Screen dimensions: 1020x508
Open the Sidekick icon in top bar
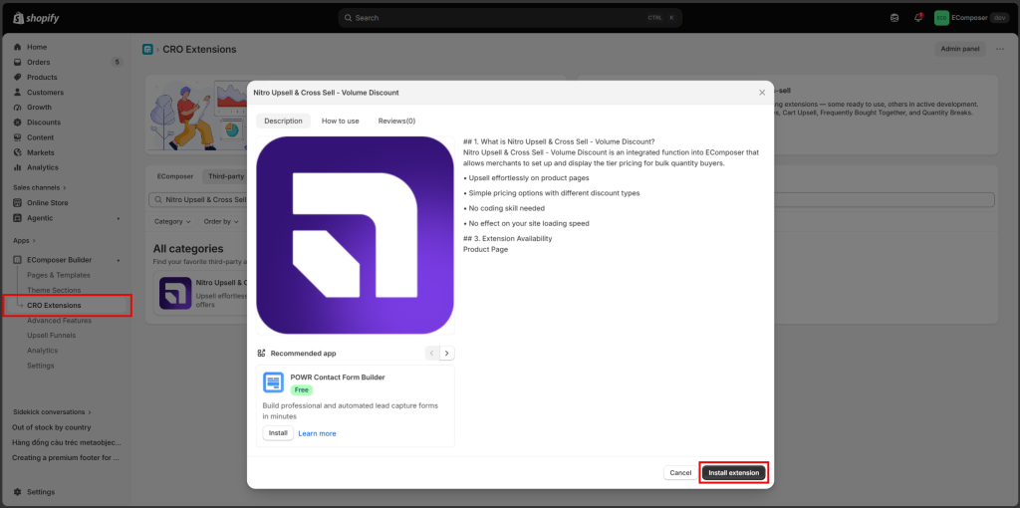point(894,18)
